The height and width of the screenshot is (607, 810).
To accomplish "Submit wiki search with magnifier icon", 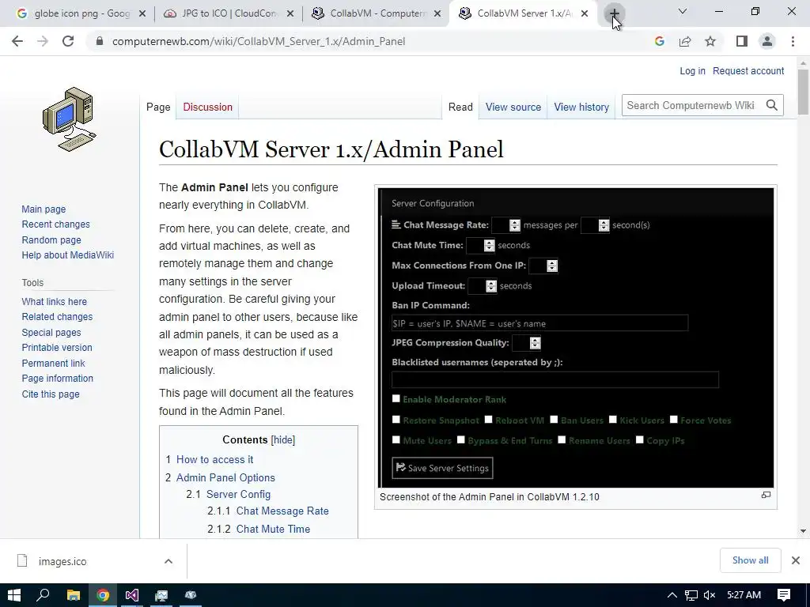I will (x=772, y=105).
